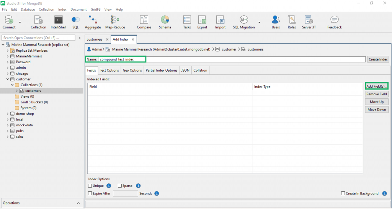Expand the customers collection node
The width and height of the screenshot is (392, 209).
coord(17,91)
